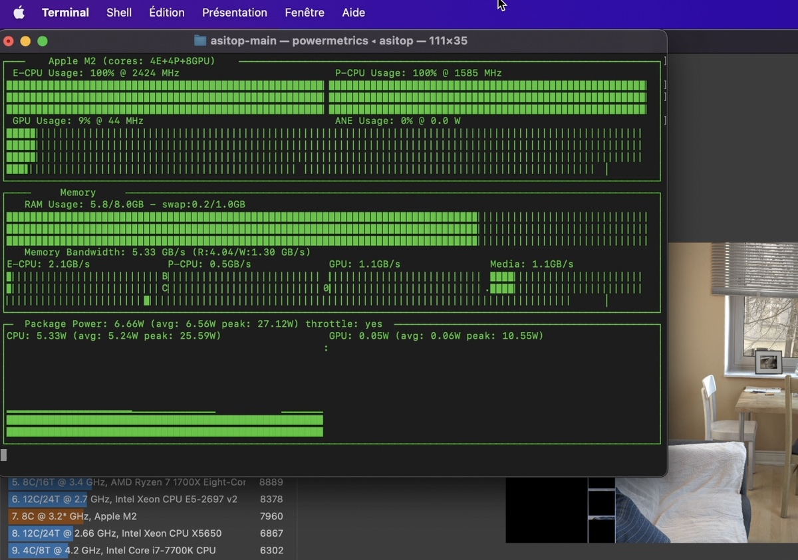Click 'Memory Bandwidth: 5.33 GB/s' line
798x560 pixels.
pyautogui.click(x=168, y=252)
